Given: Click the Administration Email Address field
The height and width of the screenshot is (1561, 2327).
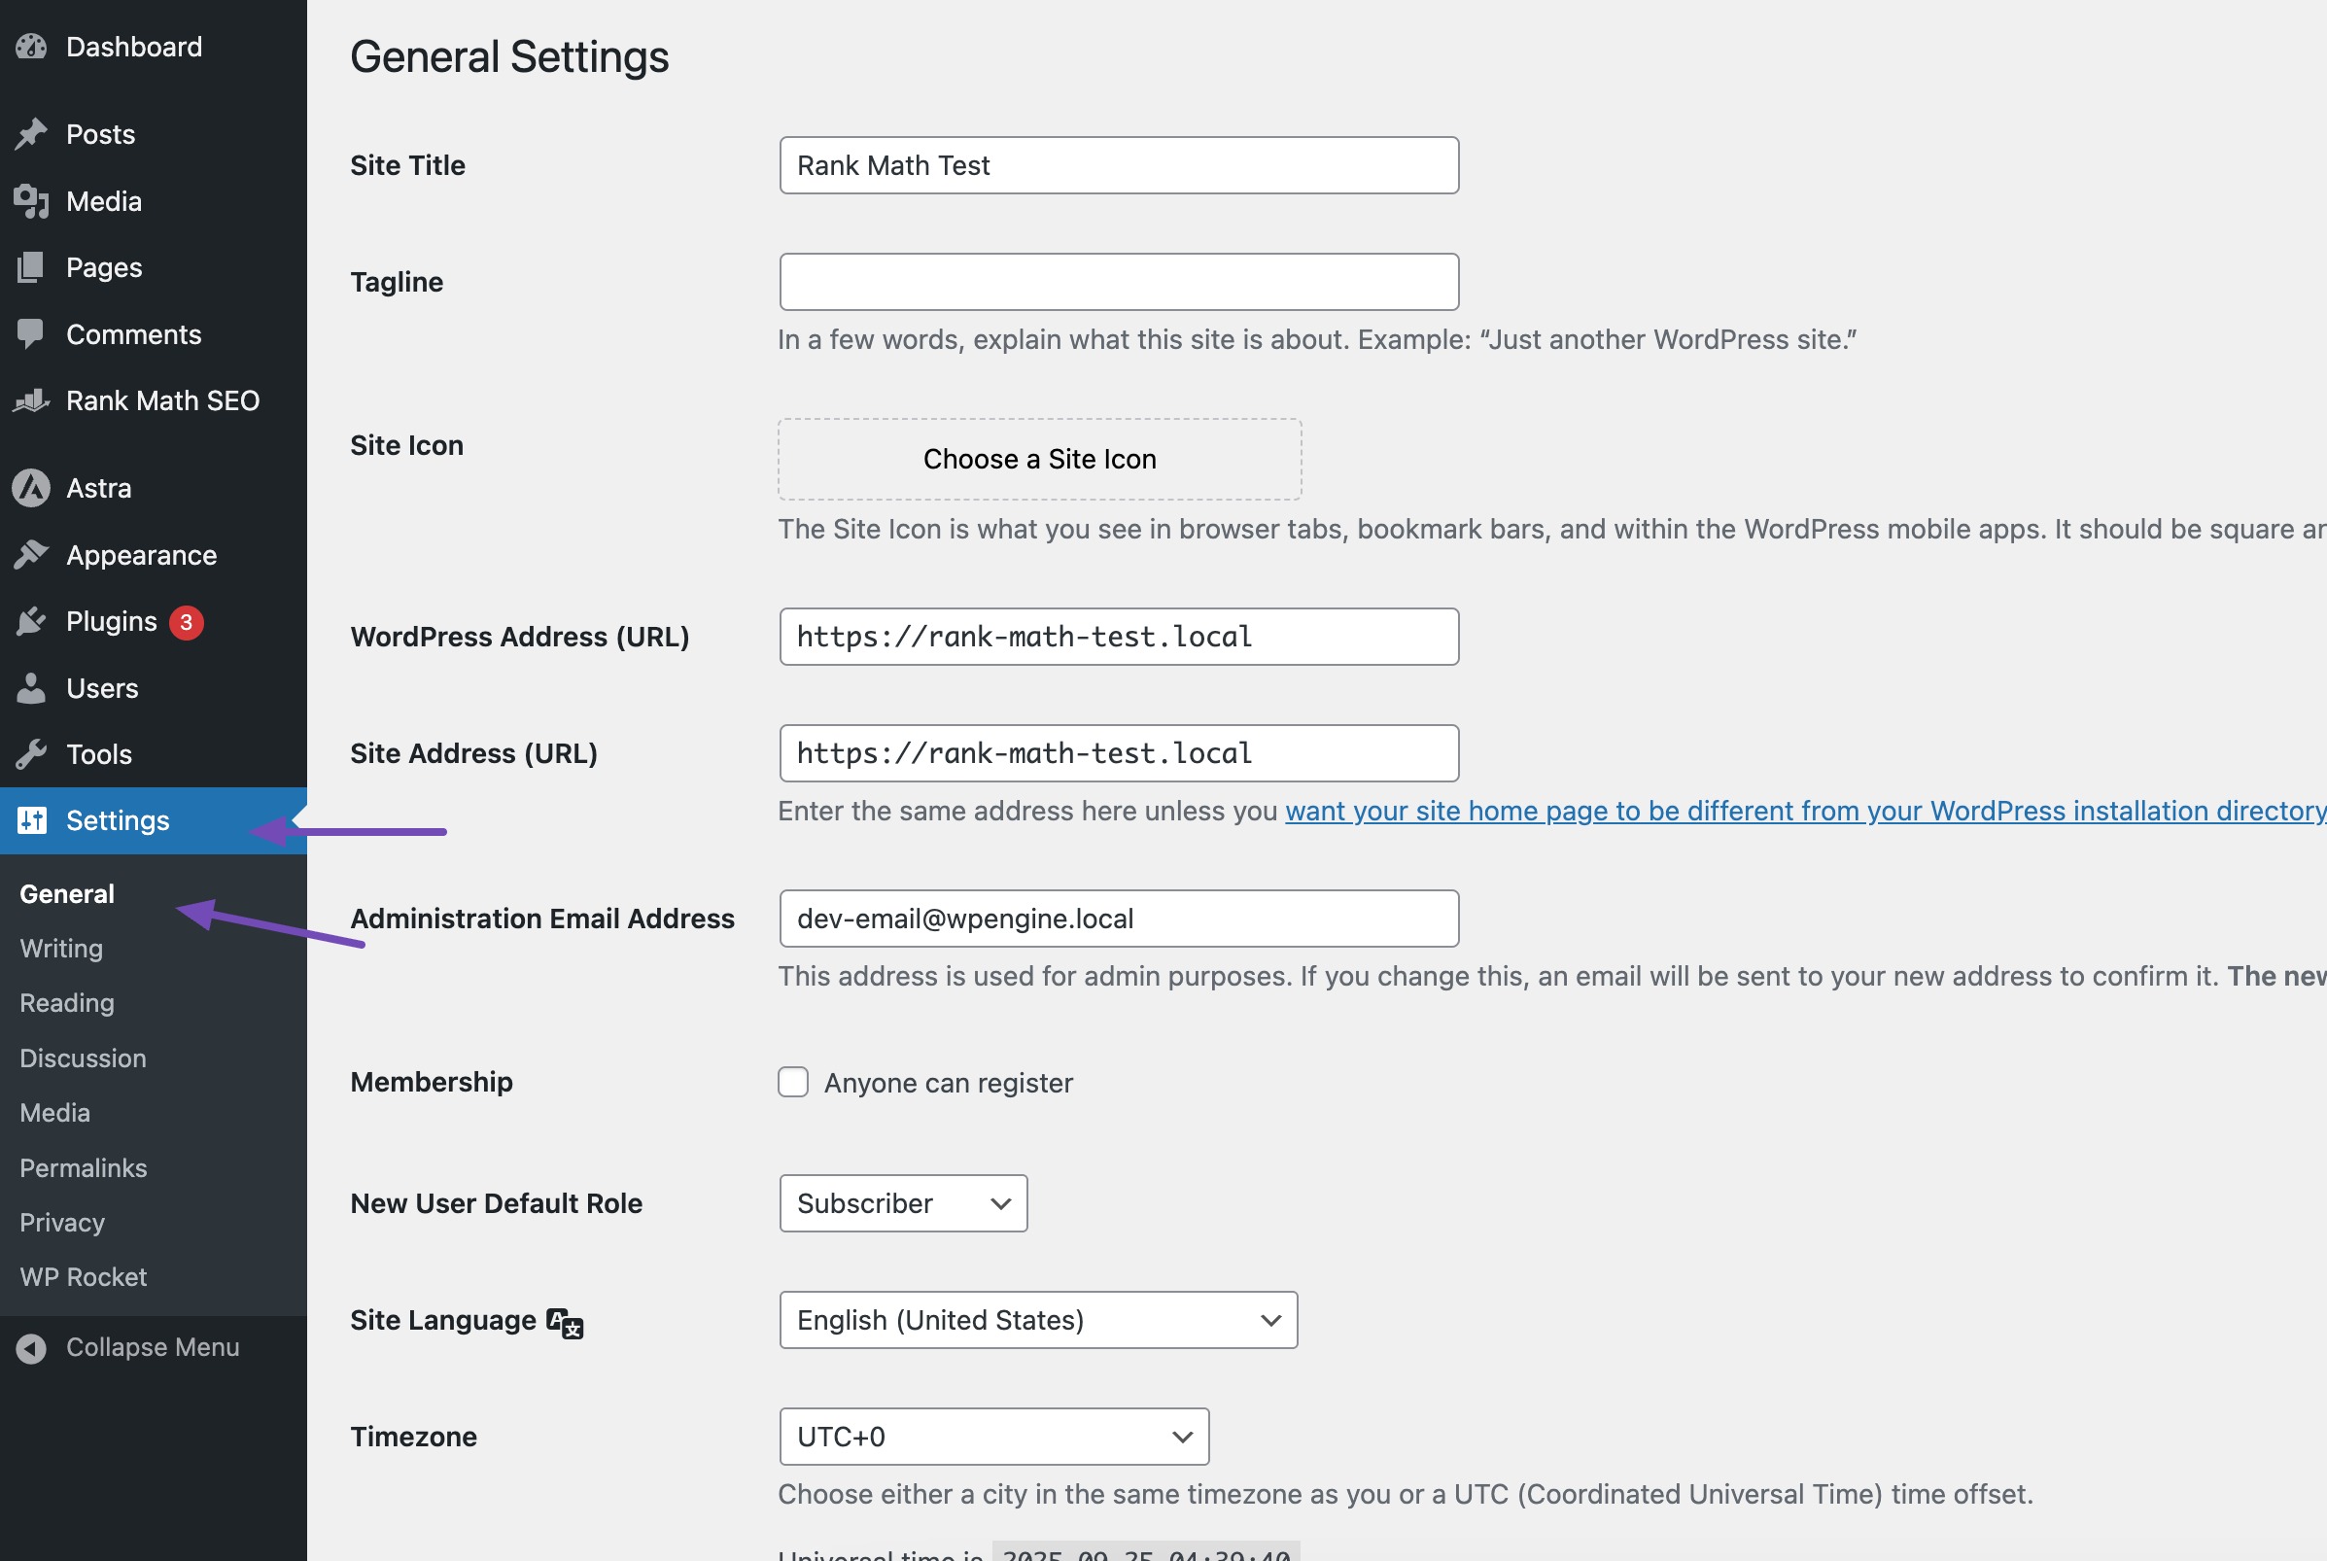Looking at the screenshot, I should [x=1119, y=919].
